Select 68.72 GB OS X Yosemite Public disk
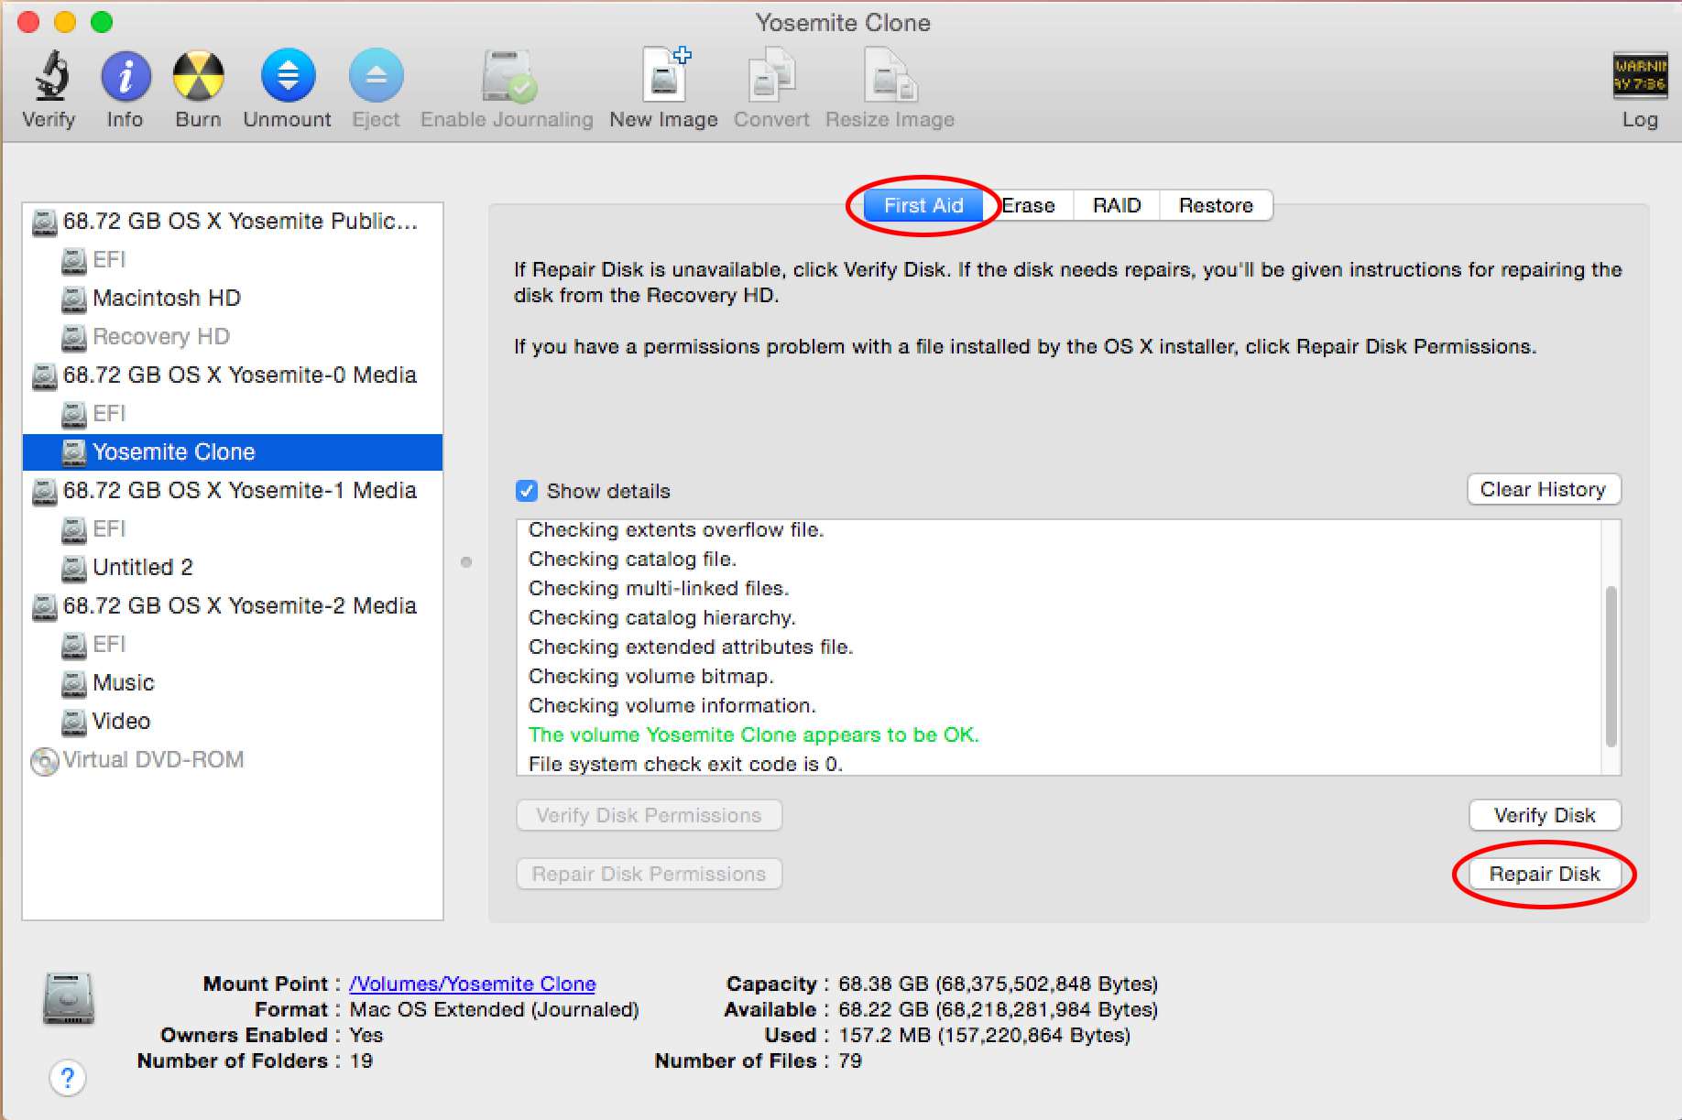The height and width of the screenshot is (1120, 1682). click(x=233, y=222)
